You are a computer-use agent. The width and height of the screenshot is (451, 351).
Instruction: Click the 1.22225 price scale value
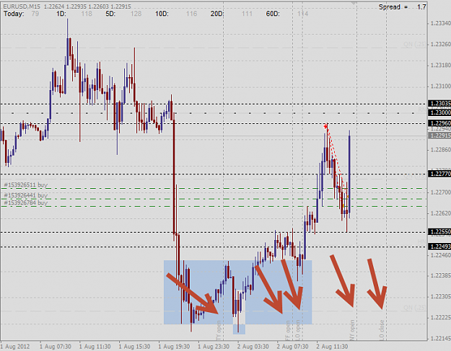click(x=440, y=317)
